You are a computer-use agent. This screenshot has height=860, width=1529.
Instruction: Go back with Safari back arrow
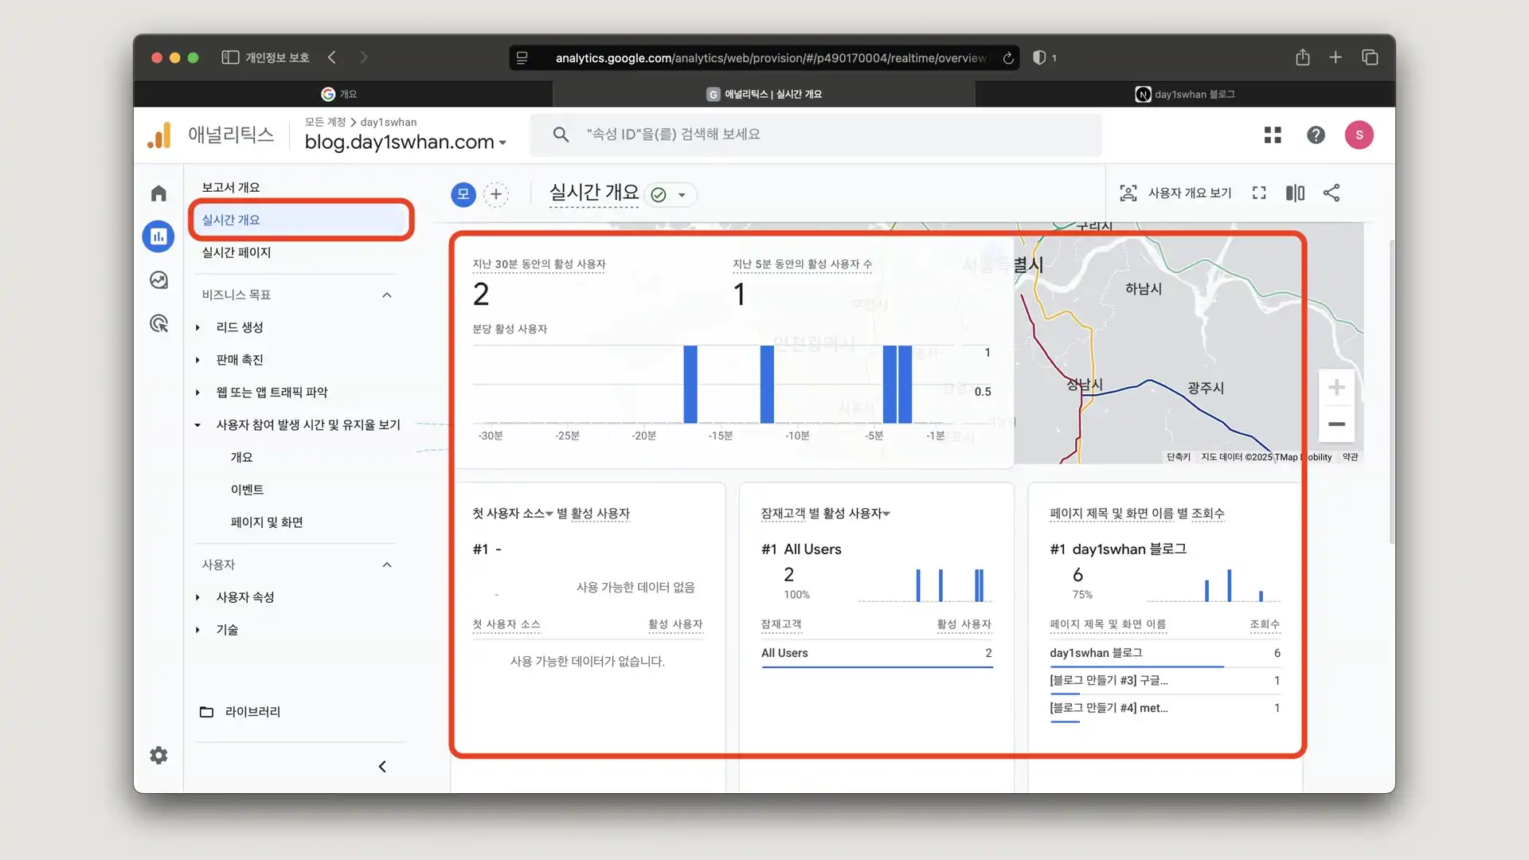coord(332,57)
